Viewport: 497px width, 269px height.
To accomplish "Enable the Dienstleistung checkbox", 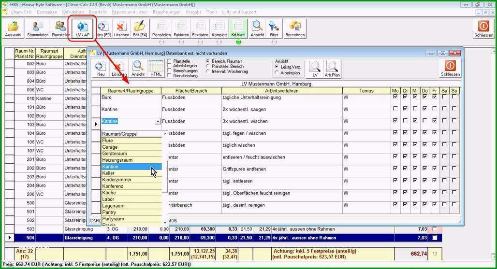I will pyautogui.click(x=169, y=76).
